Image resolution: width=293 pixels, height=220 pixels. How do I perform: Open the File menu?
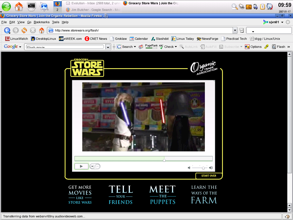[x=4, y=22]
